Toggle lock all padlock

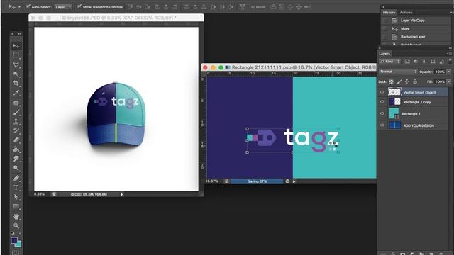point(415,82)
